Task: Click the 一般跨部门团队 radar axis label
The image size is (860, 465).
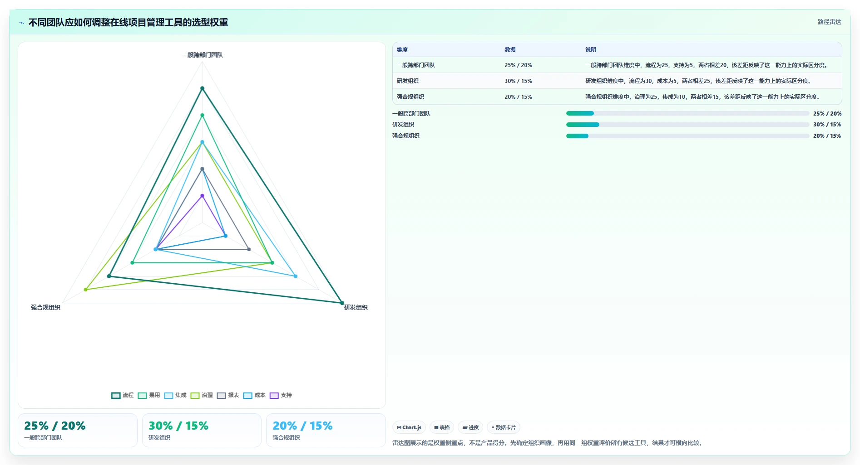Action: [202, 55]
